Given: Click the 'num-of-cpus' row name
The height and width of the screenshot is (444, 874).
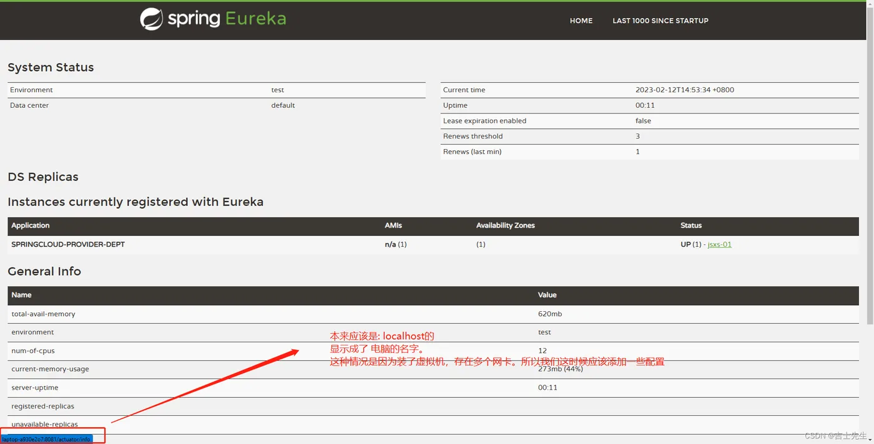Looking at the screenshot, I should 33,351.
